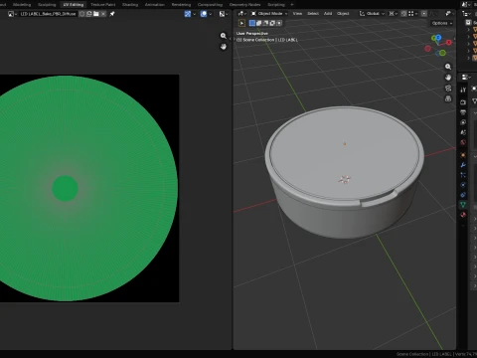
Task: Select the box select tool icon
Action: pyautogui.click(x=241, y=23)
